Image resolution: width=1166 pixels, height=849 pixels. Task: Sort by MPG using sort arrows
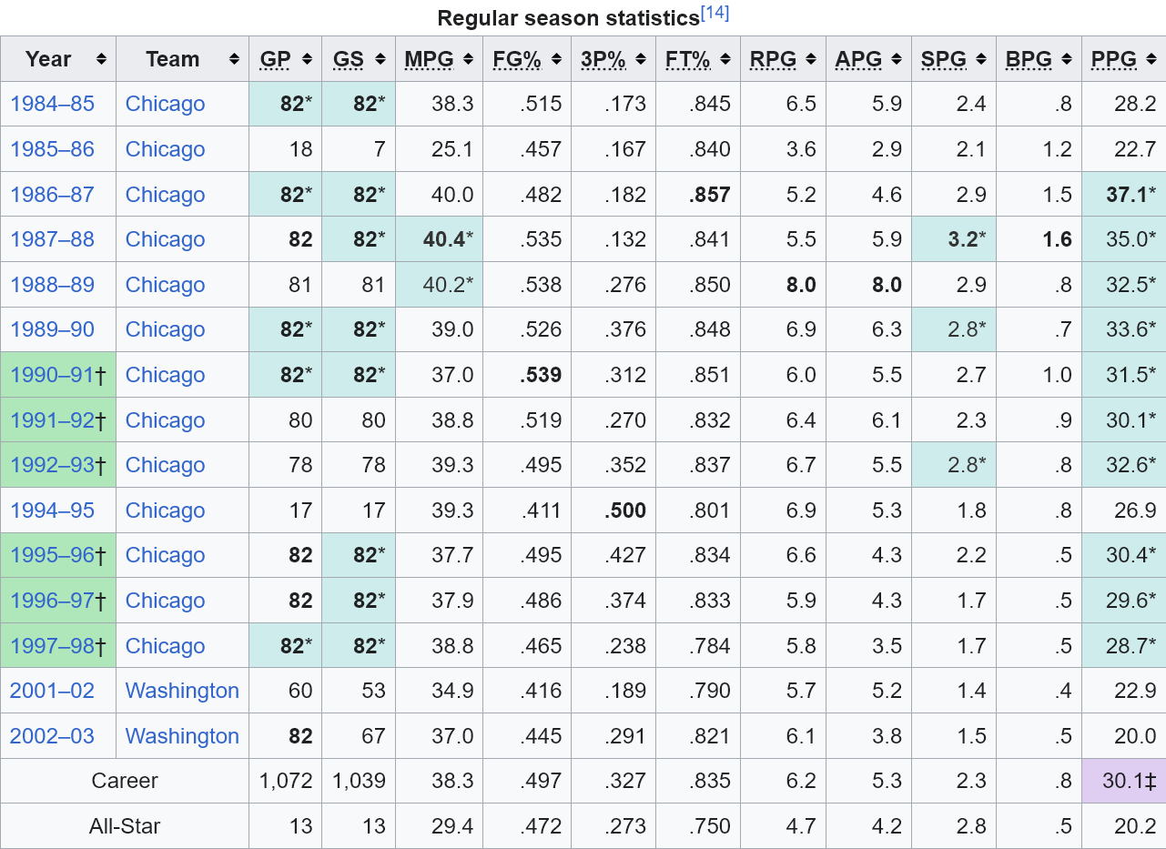(468, 59)
